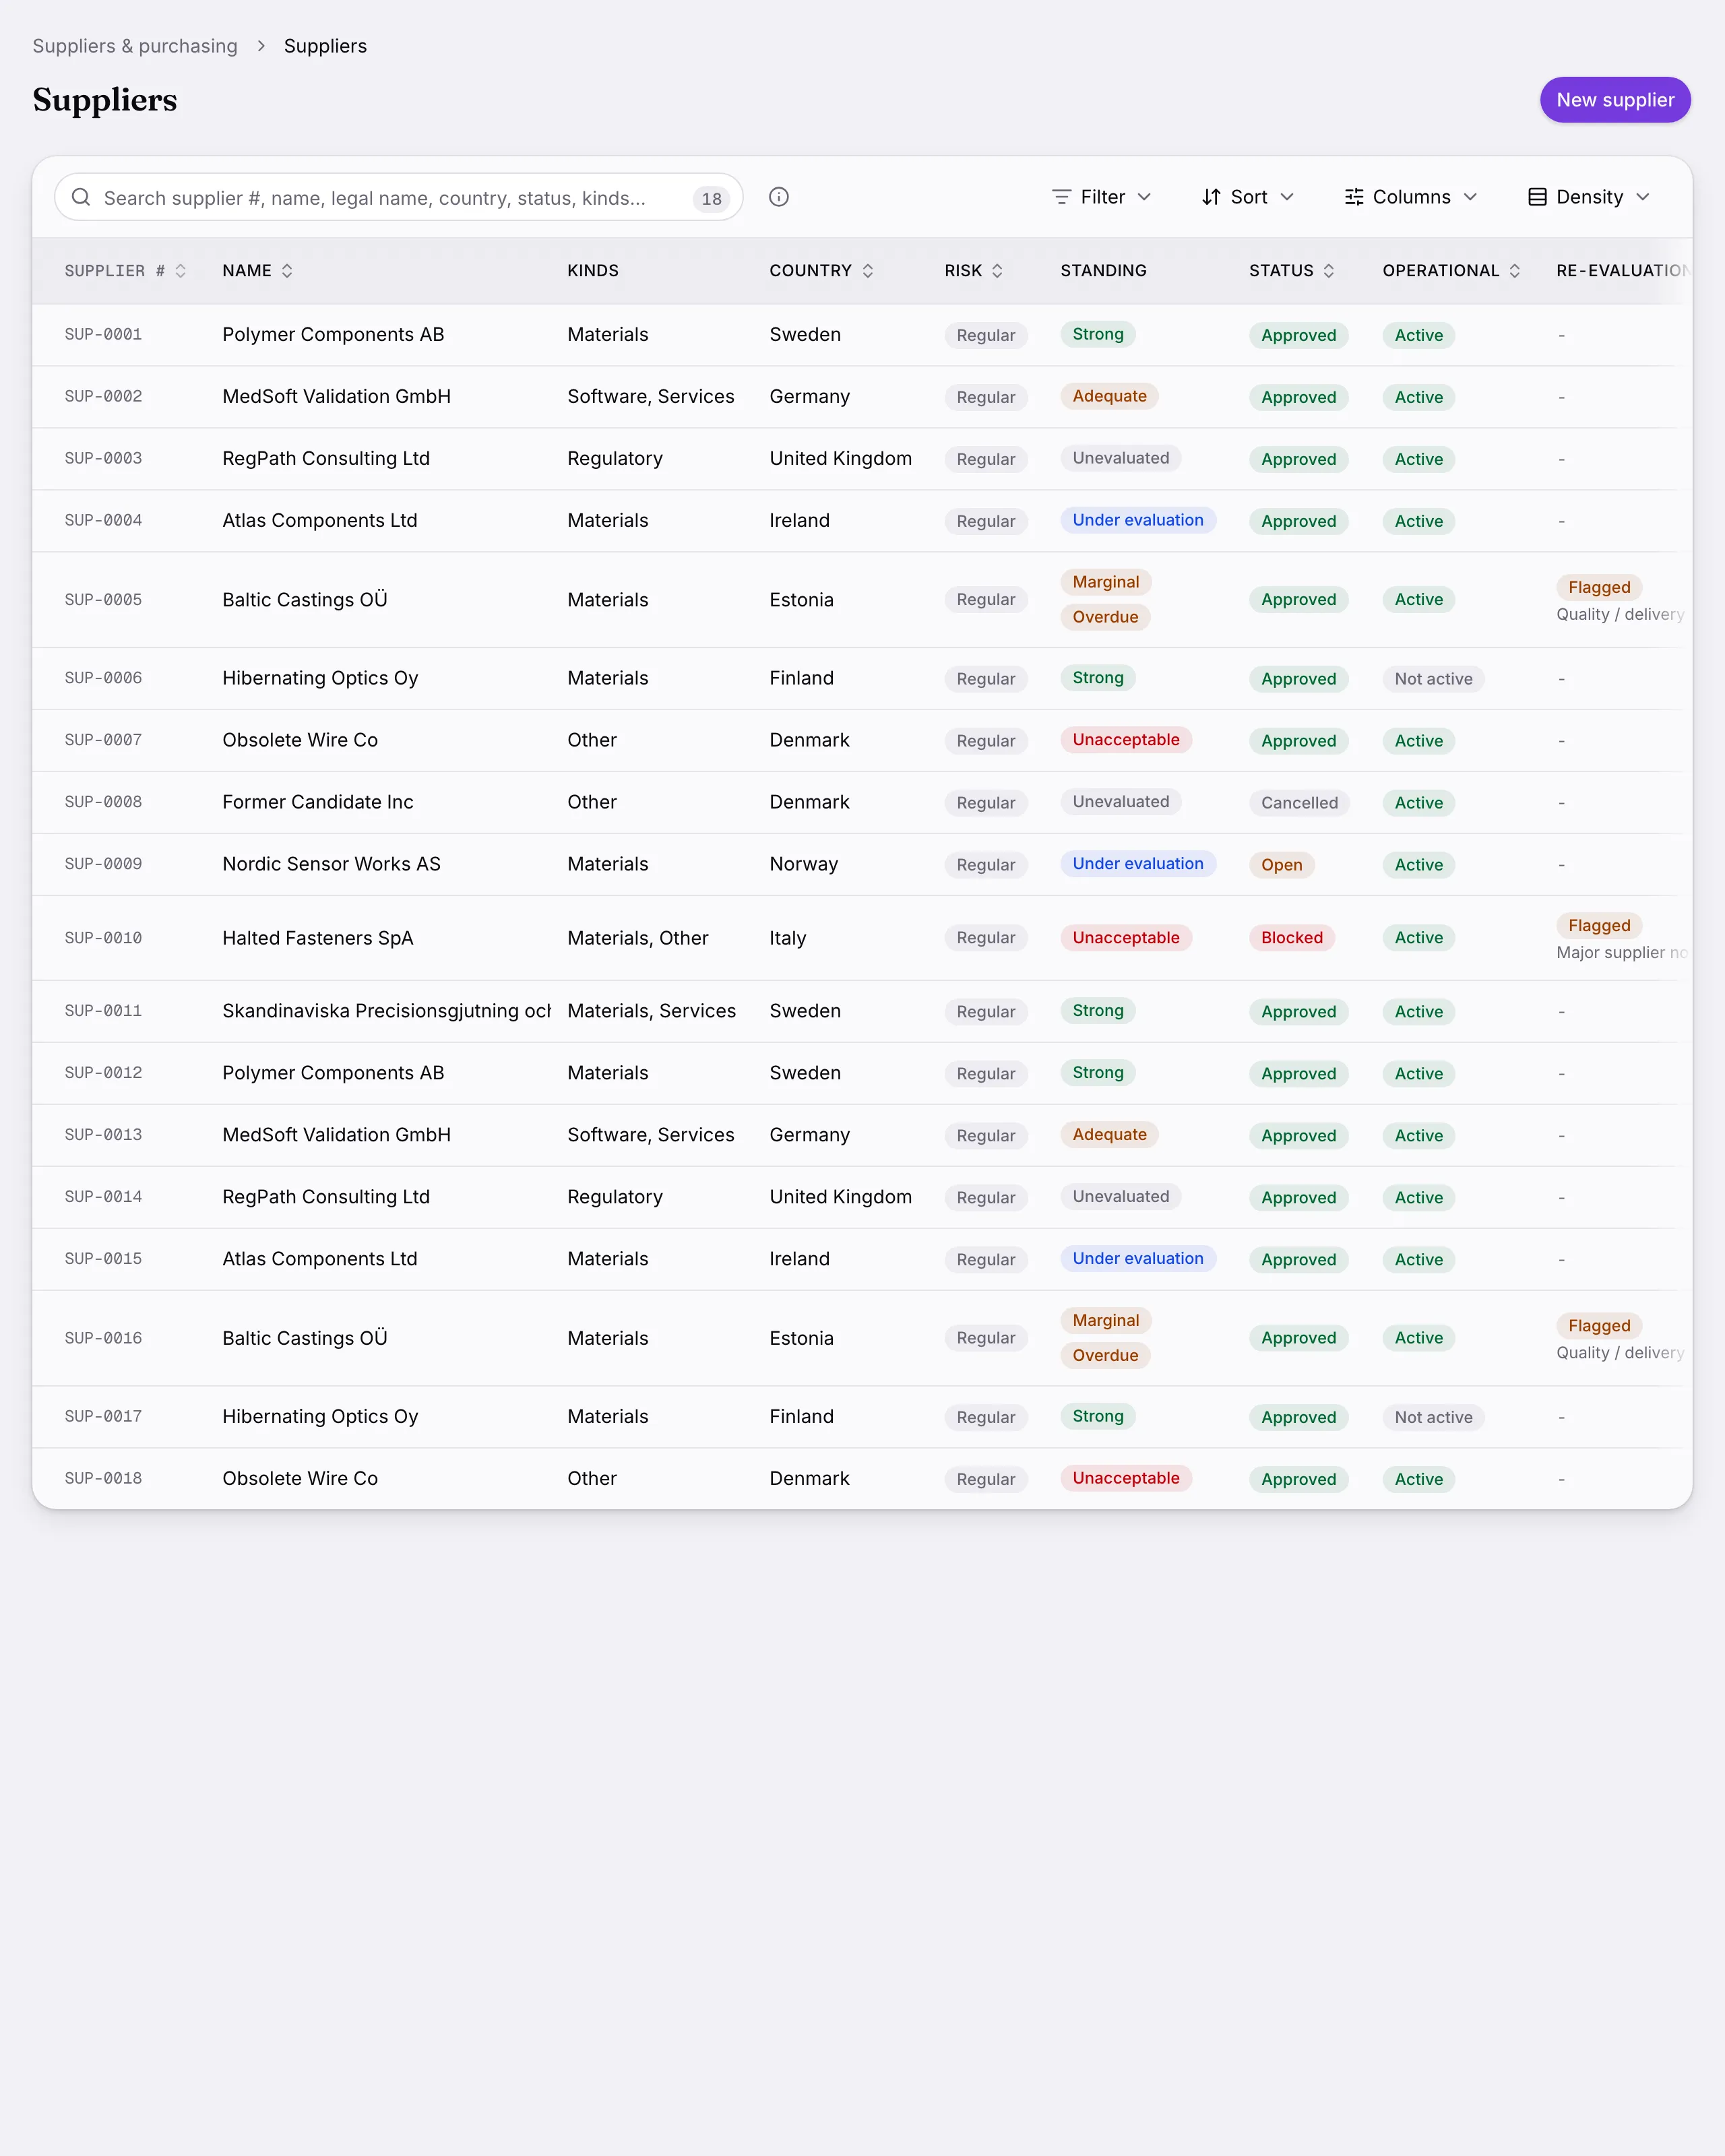The height and width of the screenshot is (2156, 1725).
Task: Select MedSoft Validation GmbH in SUP-0002 row
Action: (x=336, y=397)
